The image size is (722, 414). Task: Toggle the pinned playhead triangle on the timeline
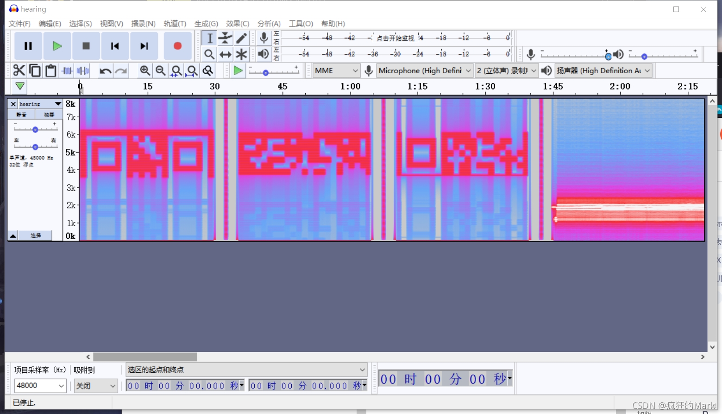pyautogui.click(x=20, y=86)
